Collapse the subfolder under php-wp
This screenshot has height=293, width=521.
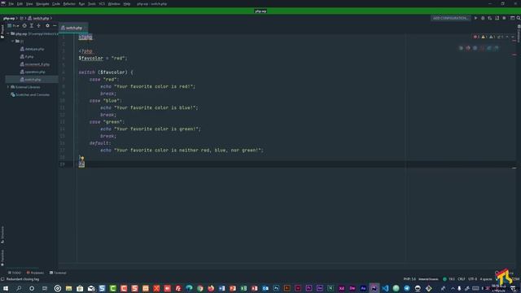[x=13, y=42]
